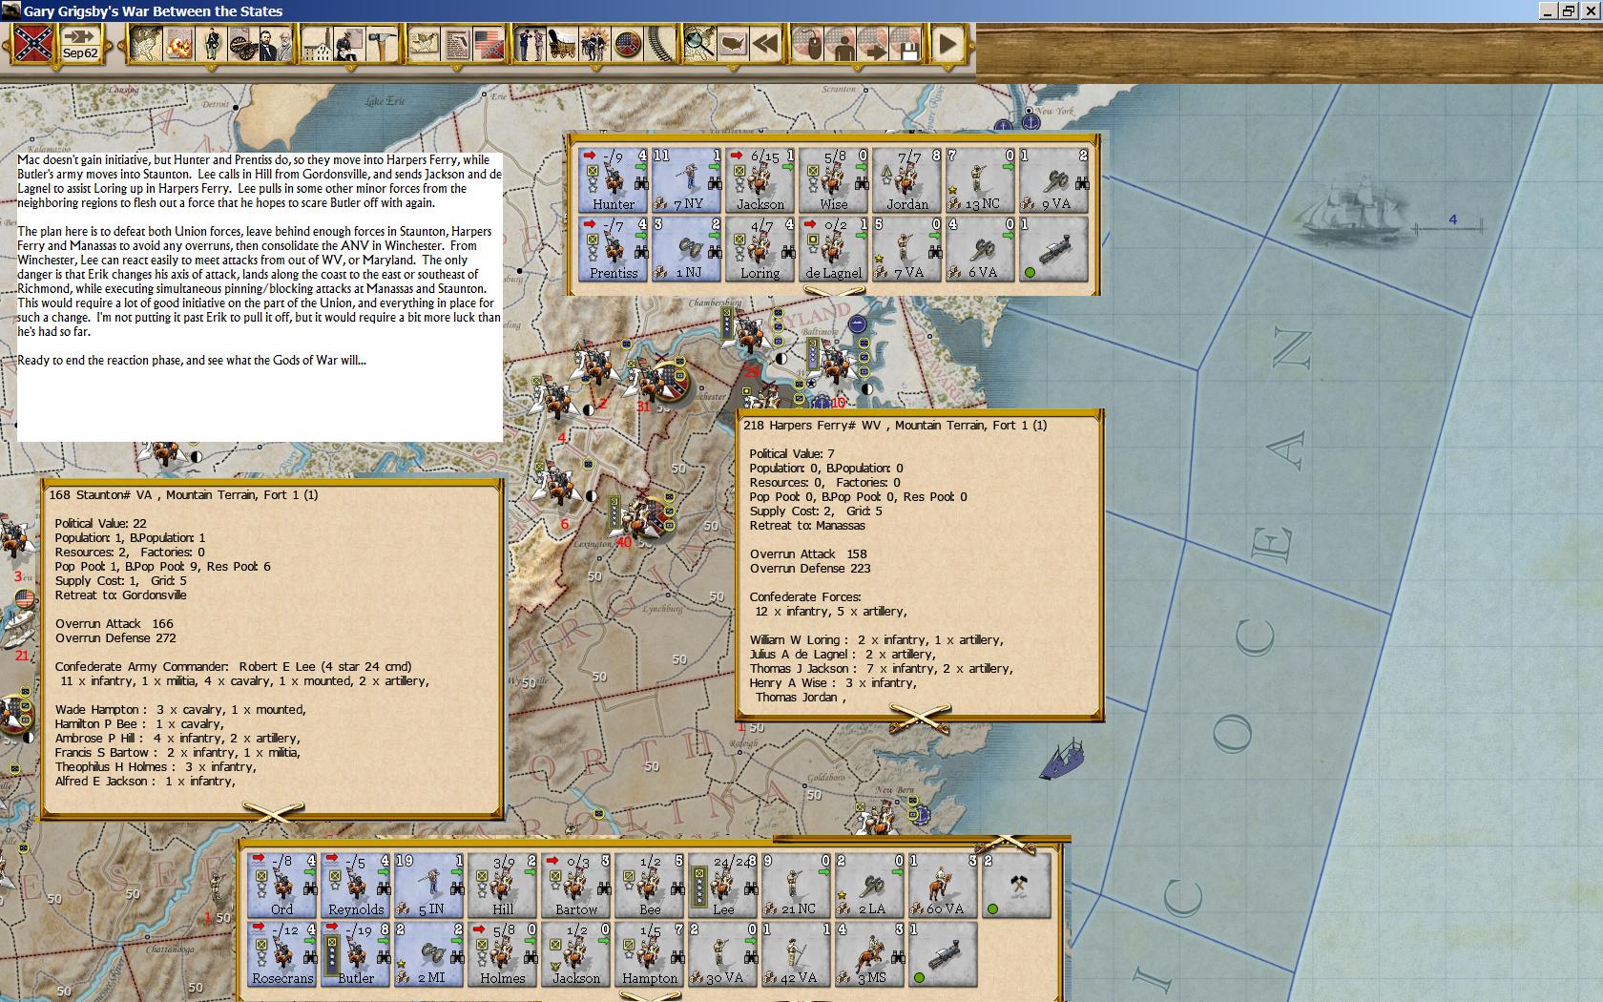Screen dimensions: 1603x1002
Task: Open the leaders portrait toolbar icon
Action: (275, 44)
